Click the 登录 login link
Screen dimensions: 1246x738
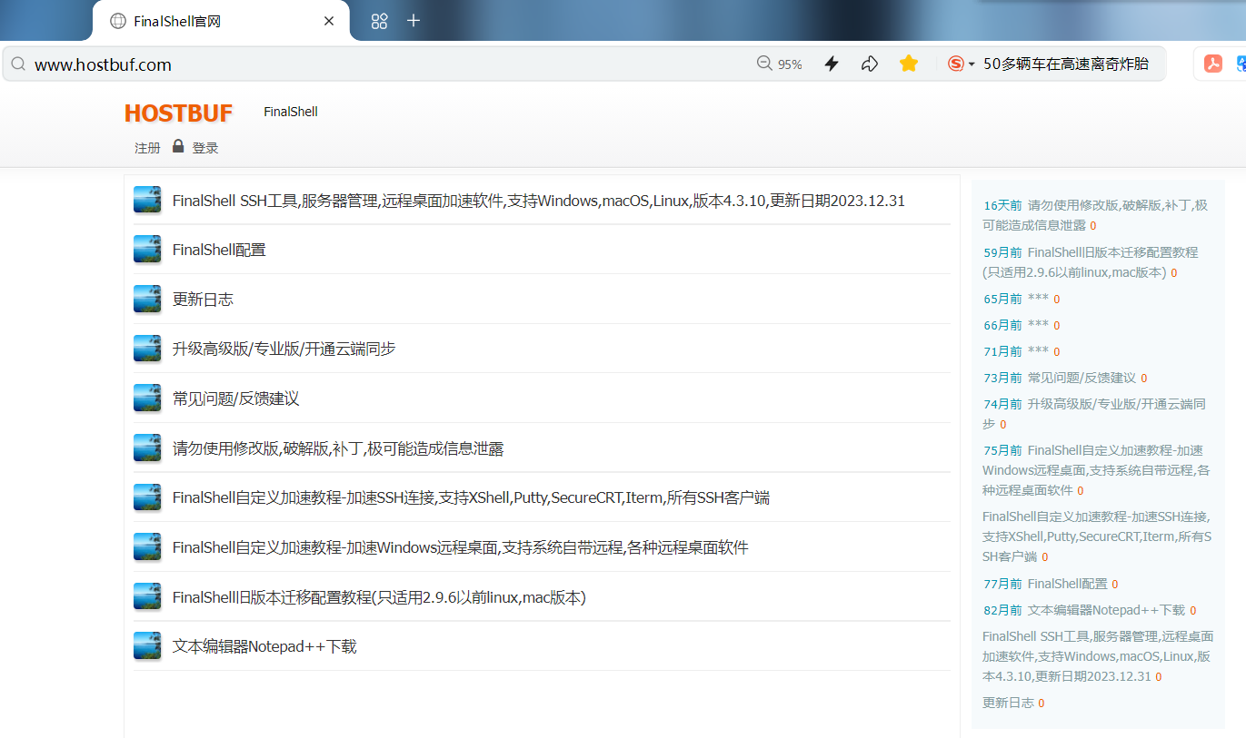[205, 148]
